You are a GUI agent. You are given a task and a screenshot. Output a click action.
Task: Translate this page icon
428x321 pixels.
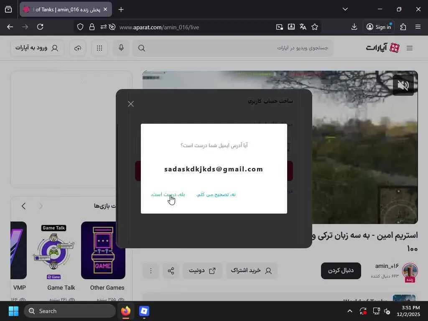303,27
